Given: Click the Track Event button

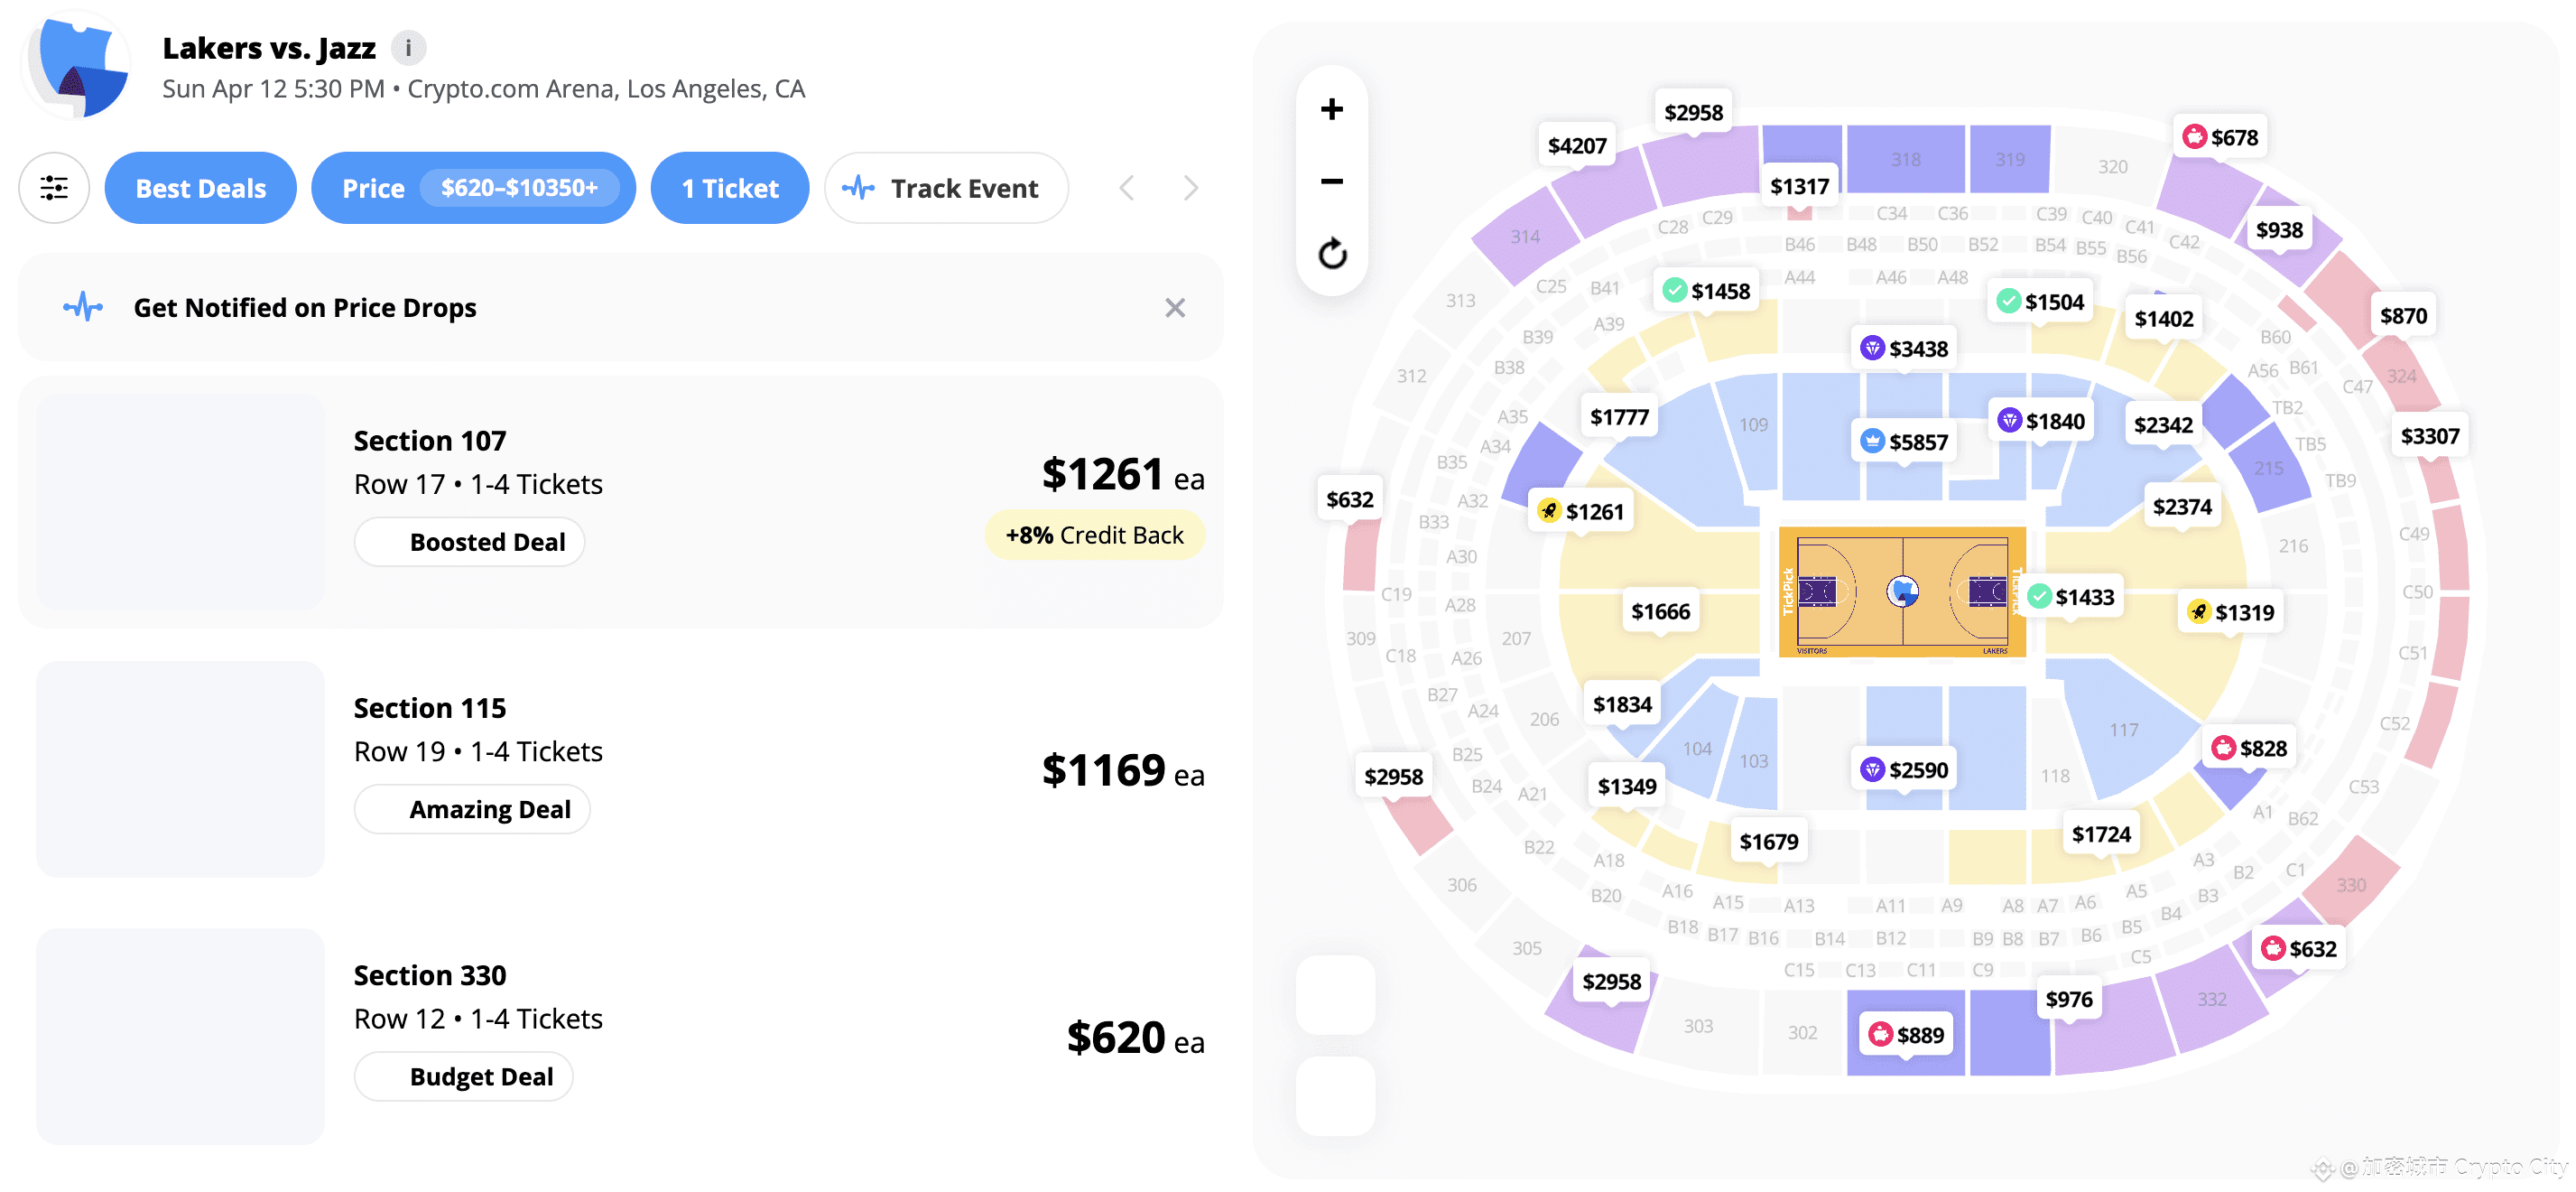Looking at the screenshot, I should click(x=946, y=188).
